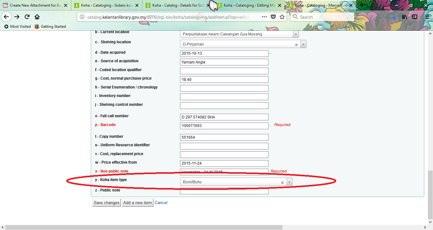Clear the Book/Buku item type selection
The height and width of the screenshot is (230, 433).
(282, 182)
